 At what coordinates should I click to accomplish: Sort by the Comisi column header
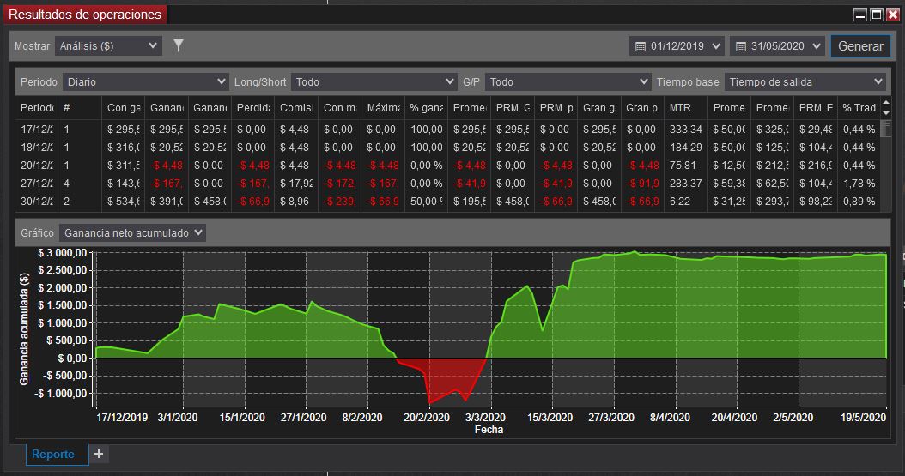tap(296, 108)
